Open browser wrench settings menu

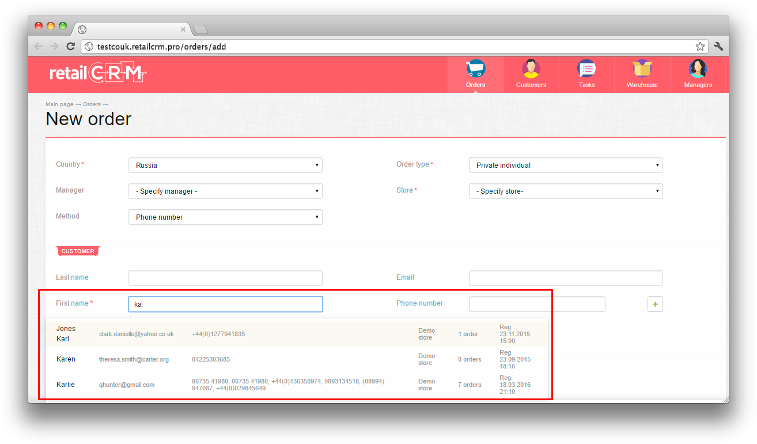(718, 46)
